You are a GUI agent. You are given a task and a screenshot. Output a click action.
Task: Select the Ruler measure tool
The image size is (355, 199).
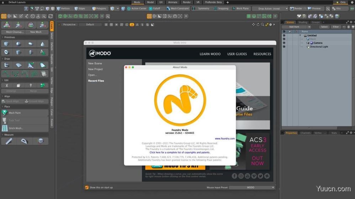[9, 141]
